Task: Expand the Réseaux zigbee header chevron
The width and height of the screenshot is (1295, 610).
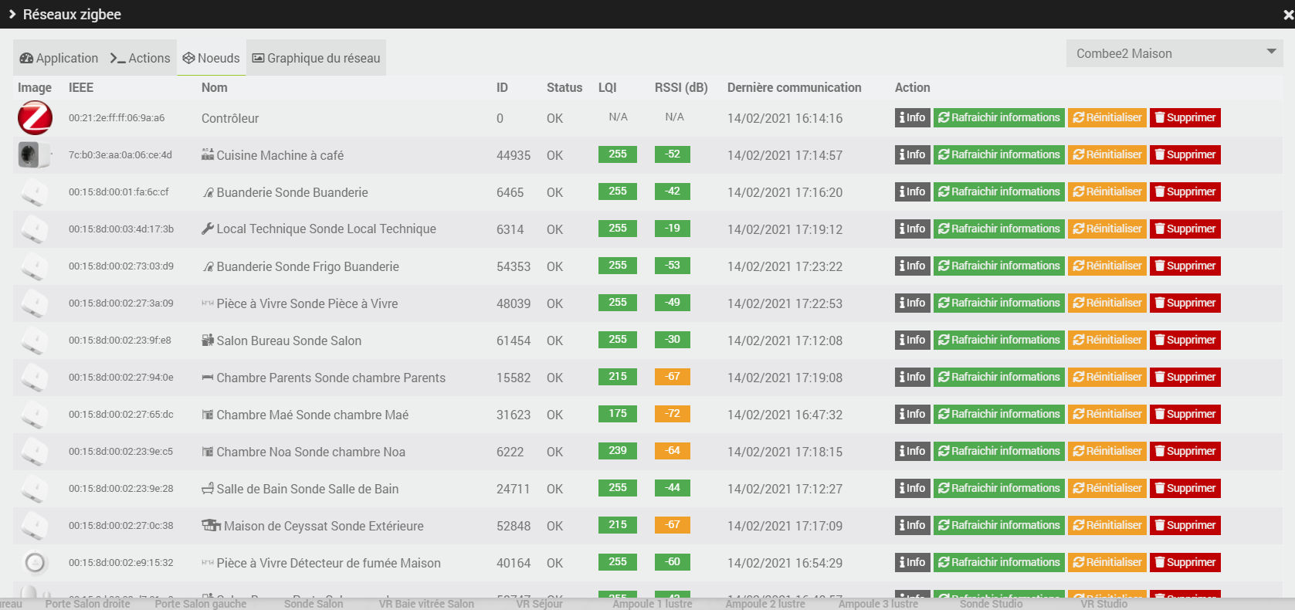Action: coord(12,14)
